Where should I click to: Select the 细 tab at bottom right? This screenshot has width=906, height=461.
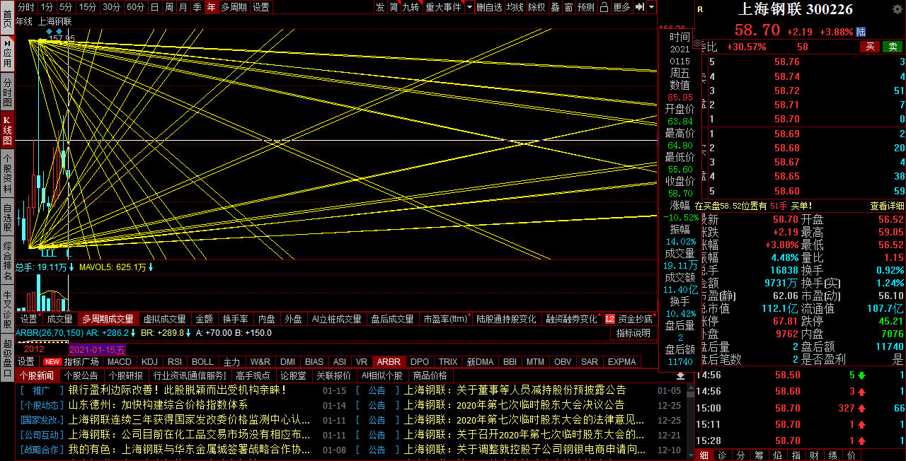click(x=704, y=455)
